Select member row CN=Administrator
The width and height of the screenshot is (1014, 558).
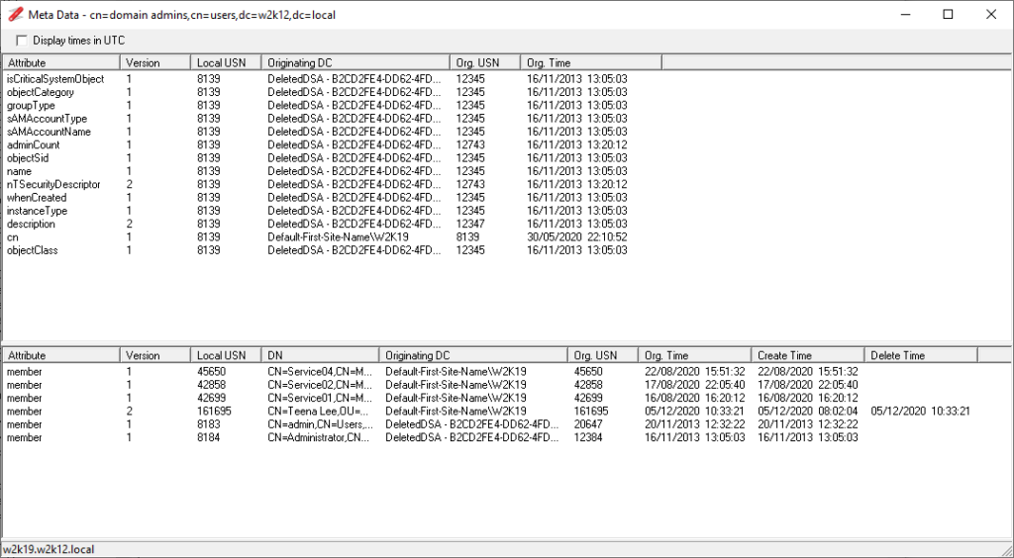click(x=490, y=438)
